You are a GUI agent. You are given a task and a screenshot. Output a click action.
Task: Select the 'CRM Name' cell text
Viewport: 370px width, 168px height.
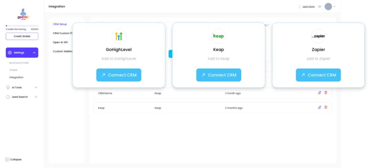point(105,93)
